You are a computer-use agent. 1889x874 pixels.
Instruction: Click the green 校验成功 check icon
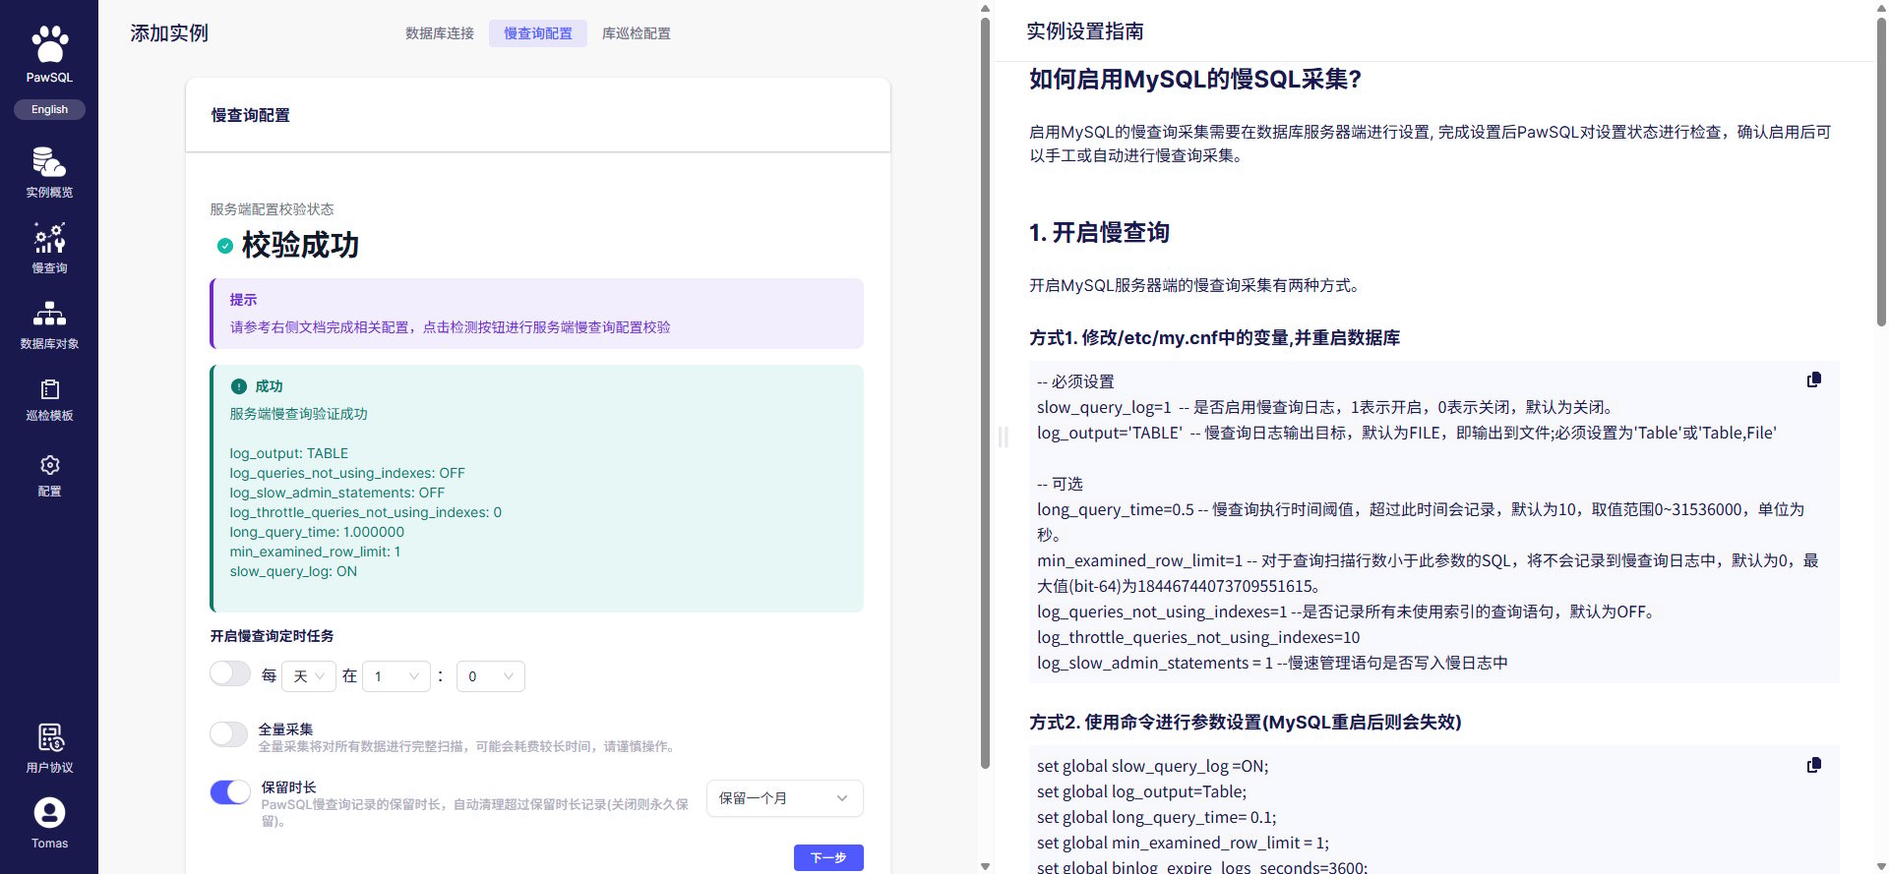(225, 246)
